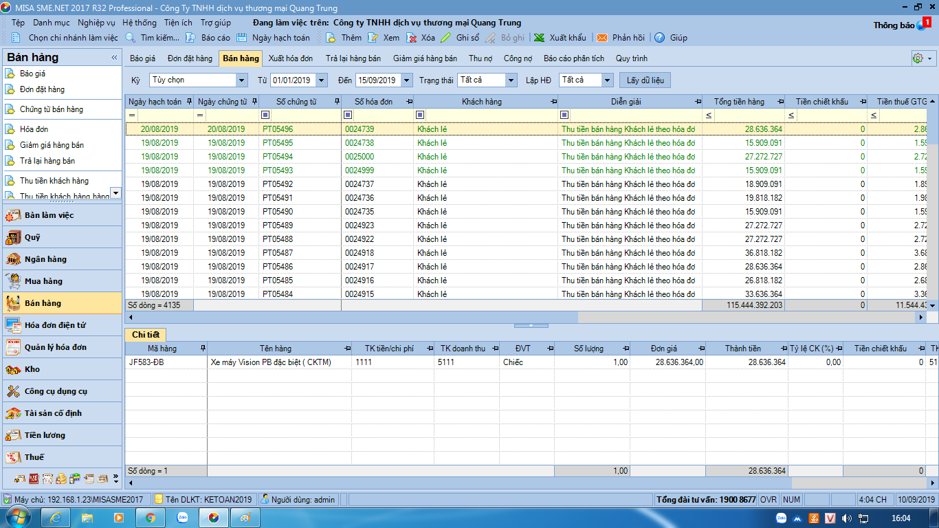The width and height of the screenshot is (939, 528).
Task: Open Chrome from the Windows taskbar
Action: pyautogui.click(x=150, y=517)
